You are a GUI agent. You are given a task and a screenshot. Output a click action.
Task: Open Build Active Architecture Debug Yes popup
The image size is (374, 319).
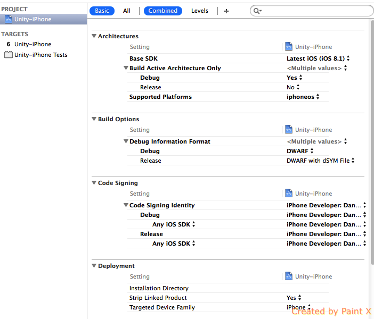point(294,78)
